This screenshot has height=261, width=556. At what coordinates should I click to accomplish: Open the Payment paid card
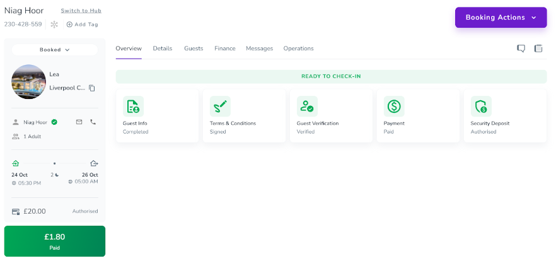(418, 116)
